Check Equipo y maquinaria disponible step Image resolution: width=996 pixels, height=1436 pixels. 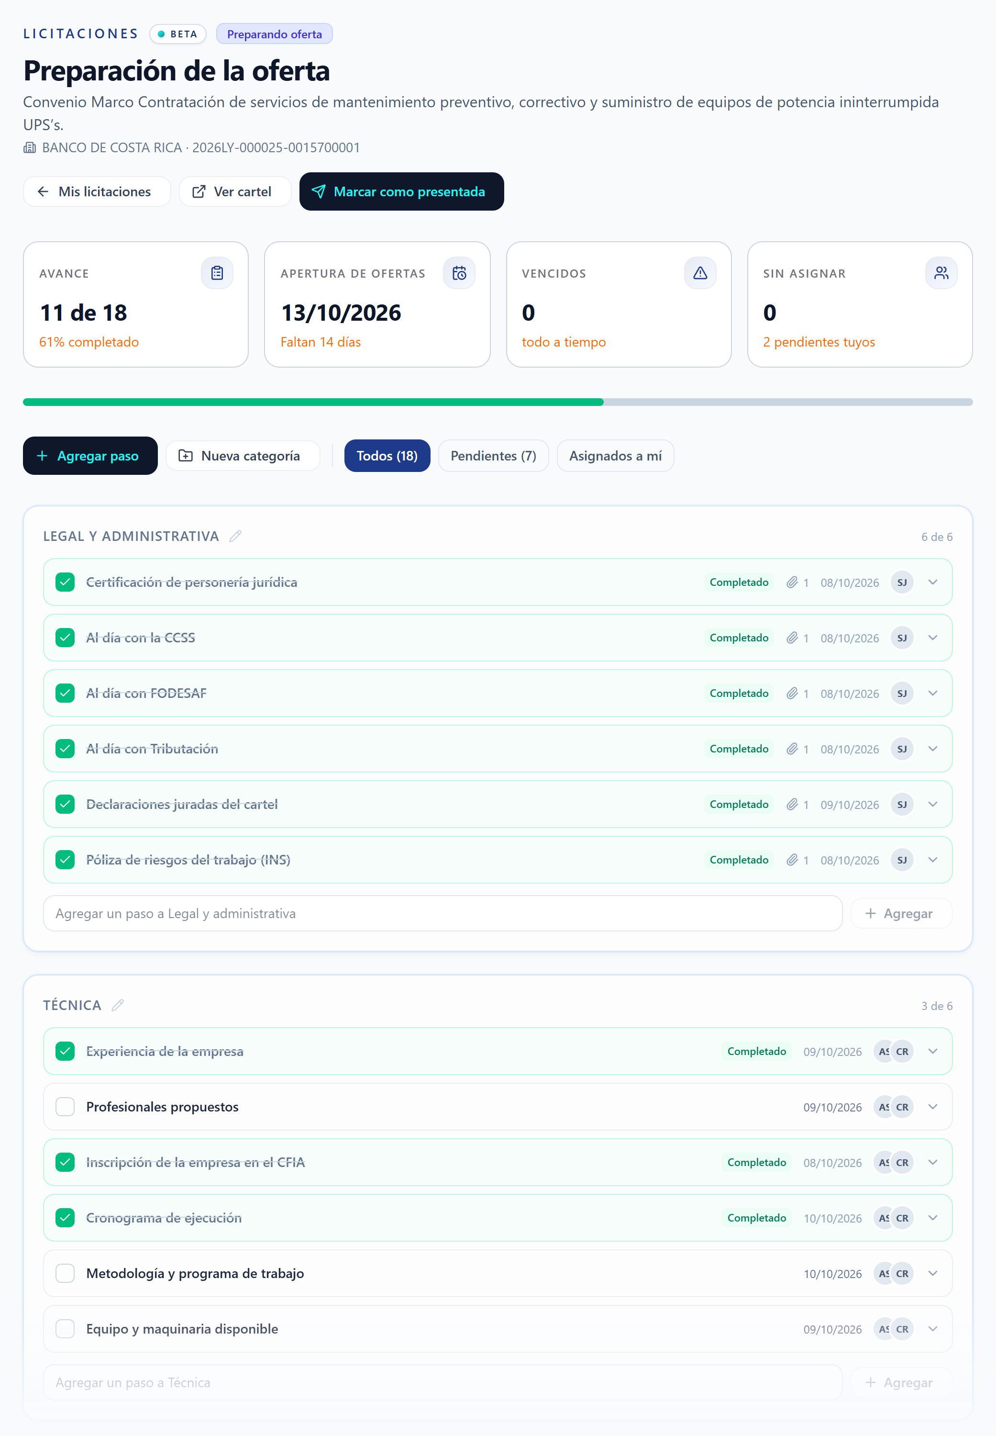pos(65,1329)
